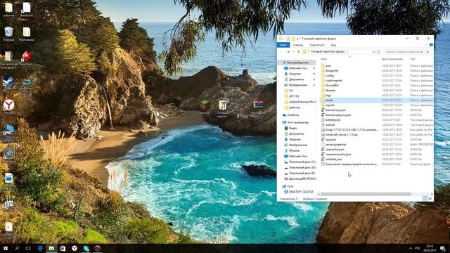Go up one folder level in Explorer
450x253 pixels.
coord(298,51)
